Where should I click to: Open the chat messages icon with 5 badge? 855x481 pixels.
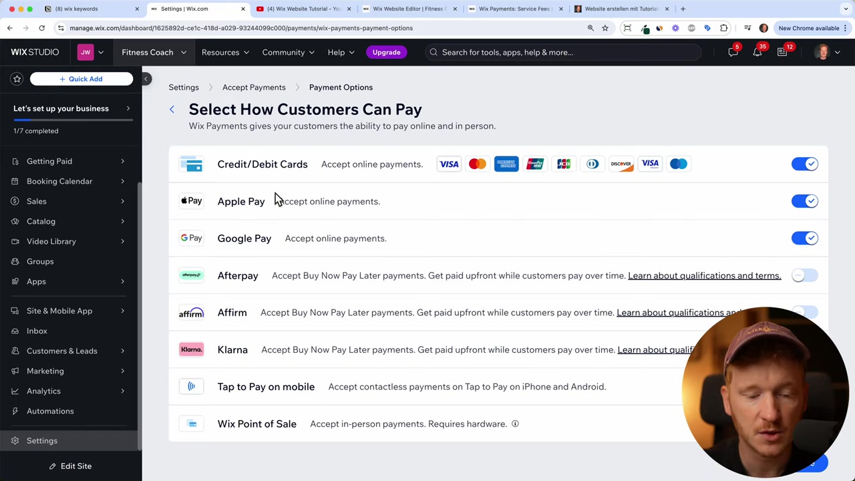[x=733, y=52]
